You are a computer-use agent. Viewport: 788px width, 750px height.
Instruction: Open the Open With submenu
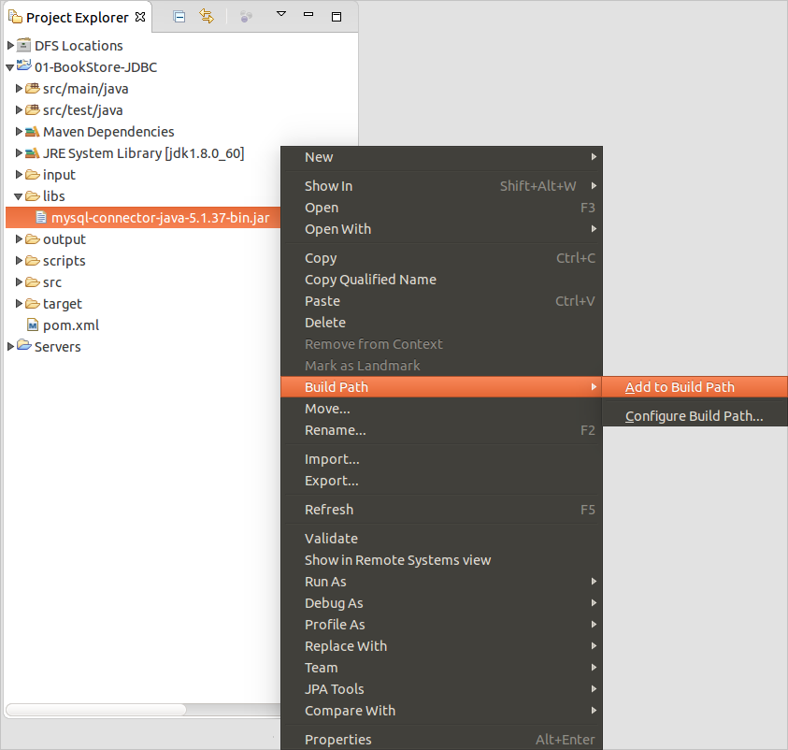click(x=442, y=229)
